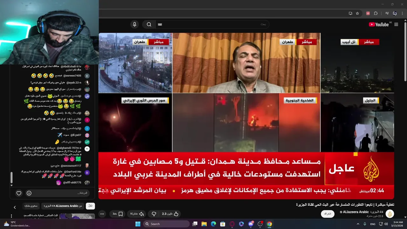
Task: Open Windows Start menu
Action: coord(138,224)
